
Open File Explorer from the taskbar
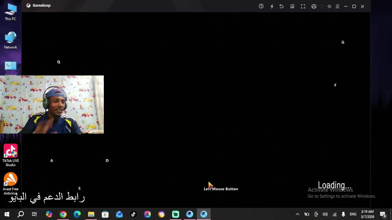(x=91, y=214)
